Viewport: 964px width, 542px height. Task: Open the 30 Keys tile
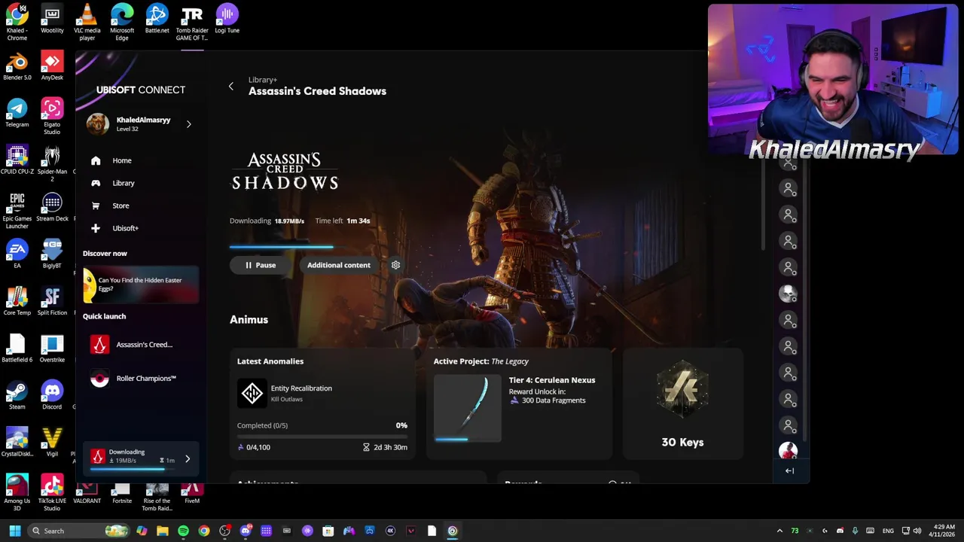tap(682, 405)
